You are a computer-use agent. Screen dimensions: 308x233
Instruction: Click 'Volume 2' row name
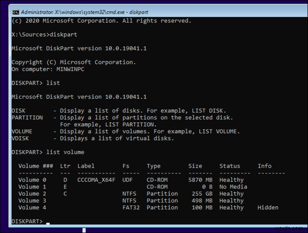[32, 193]
